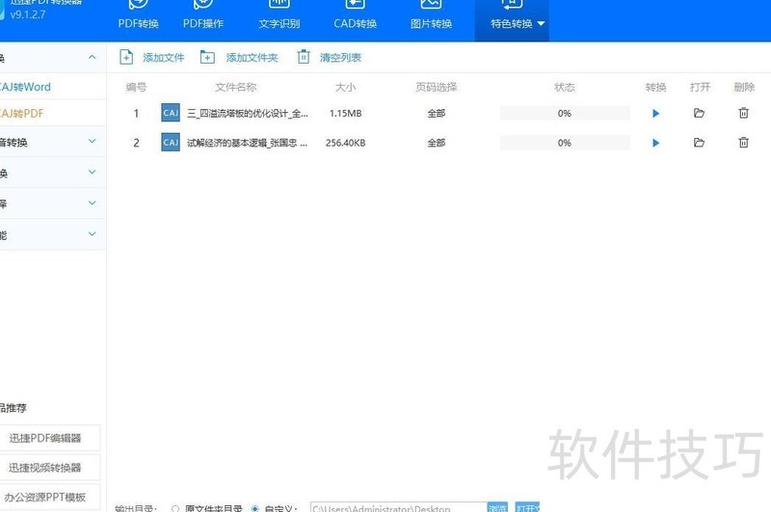Click file name 三_四溢流堰板的优化设计
The width and height of the screenshot is (771, 512).
[x=248, y=114]
